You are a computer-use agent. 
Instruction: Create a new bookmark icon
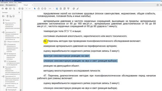[x=11, y=16]
